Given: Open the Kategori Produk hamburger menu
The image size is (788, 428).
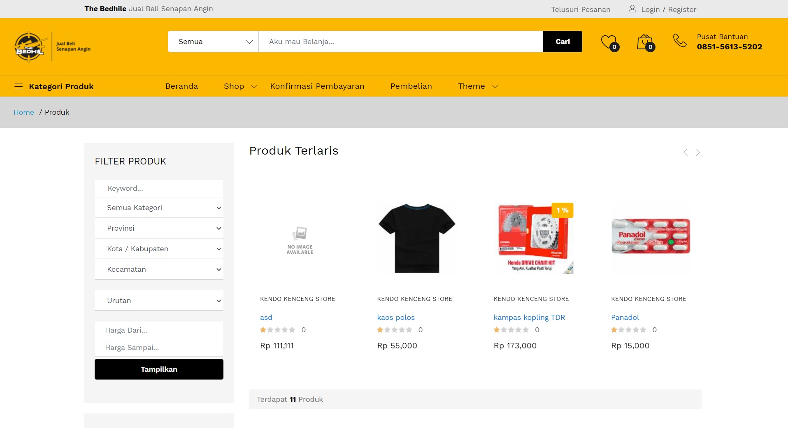Looking at the screenshot, I should pos(19,86).
